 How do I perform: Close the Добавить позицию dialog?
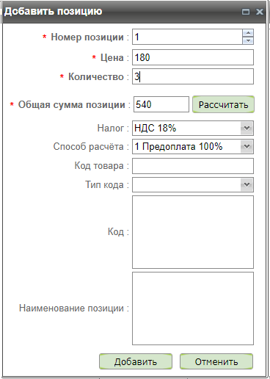[259, 12]
